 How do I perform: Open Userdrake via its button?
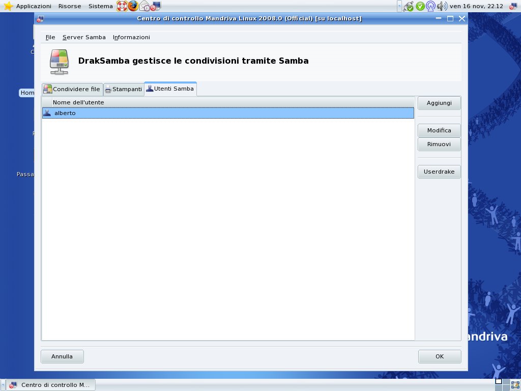click(439, 172)
